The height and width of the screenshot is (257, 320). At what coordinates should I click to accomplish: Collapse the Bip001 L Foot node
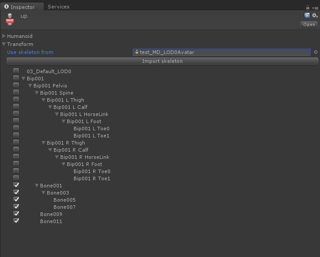coord(64,121)
